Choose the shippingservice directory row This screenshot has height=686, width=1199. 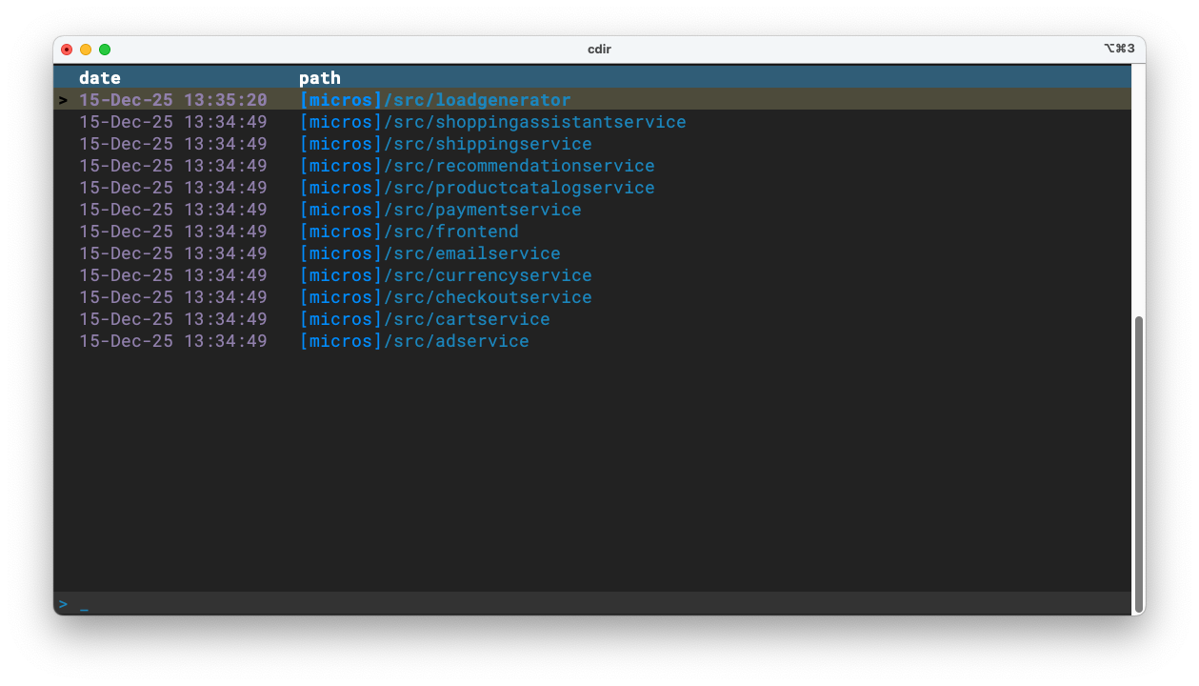click(x=446, y=144)
